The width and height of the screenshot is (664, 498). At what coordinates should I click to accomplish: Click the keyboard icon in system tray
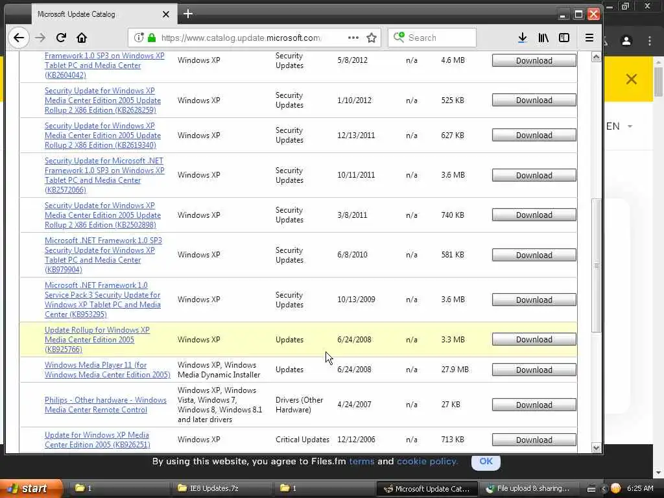(x=591, y=489)
